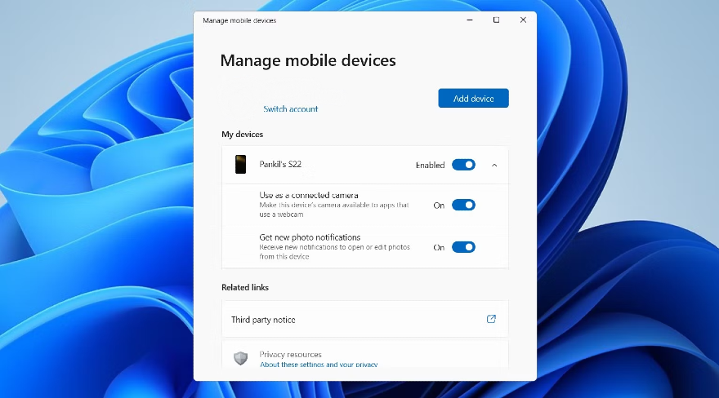
Task: Click the Related links section label
Action: pos(245,287)
